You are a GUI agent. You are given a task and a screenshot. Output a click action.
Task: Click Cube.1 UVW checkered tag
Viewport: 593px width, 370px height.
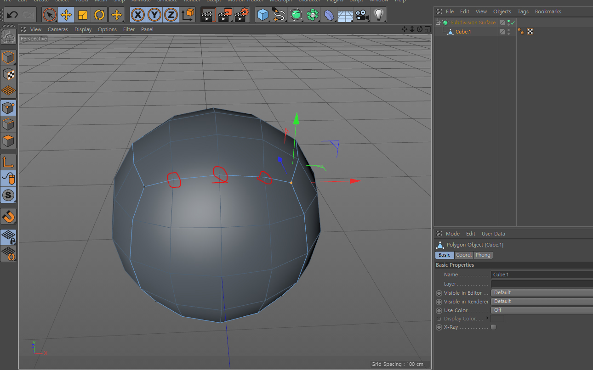pos(530,32)
